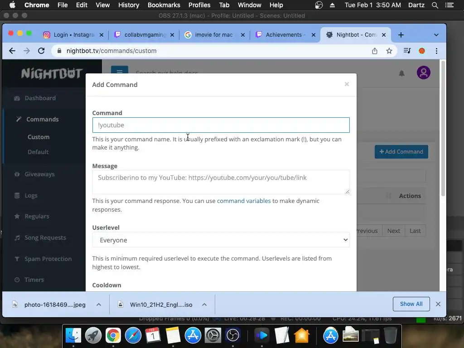The image size is (464, 348).
Task: Bookmark this page with the star icon
Action: (x=389, y=51)
